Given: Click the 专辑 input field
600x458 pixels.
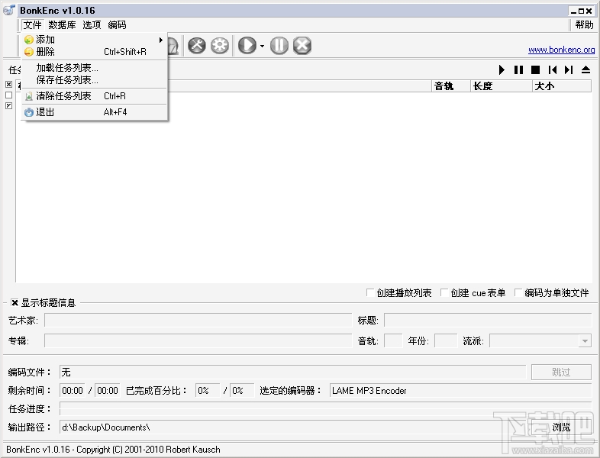Looking at the screenshot, I should (198, 340).
